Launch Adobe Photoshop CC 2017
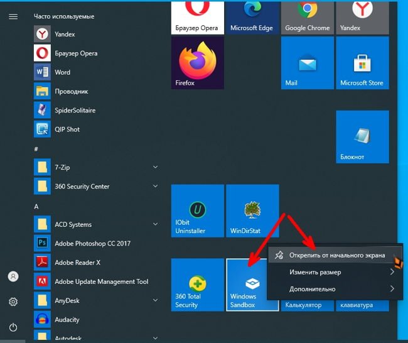This screenshot has width=408, height=343. [96, 243]
